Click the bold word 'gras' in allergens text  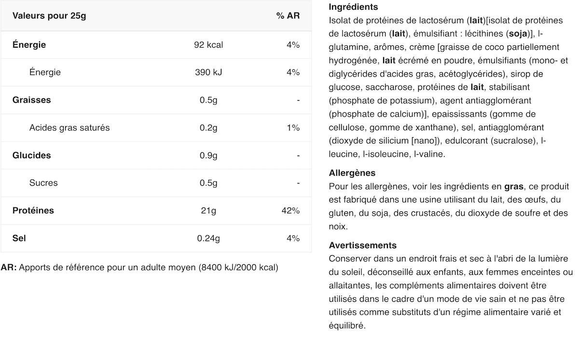point(513,186)
